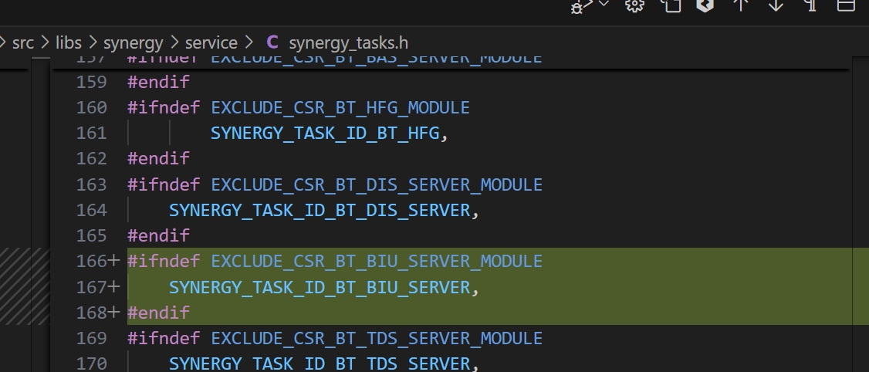869x372 pixels.
Task: Click the gear settings icon in editor toolbar
Action: [634, 5]
